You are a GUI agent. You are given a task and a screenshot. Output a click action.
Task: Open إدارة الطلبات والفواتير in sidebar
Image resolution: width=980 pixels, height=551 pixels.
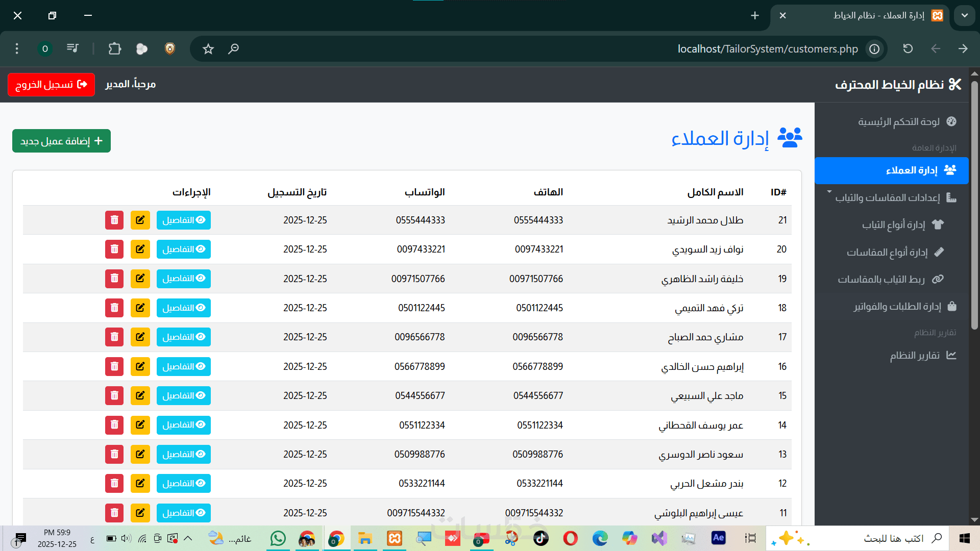[x=897, y=306]
